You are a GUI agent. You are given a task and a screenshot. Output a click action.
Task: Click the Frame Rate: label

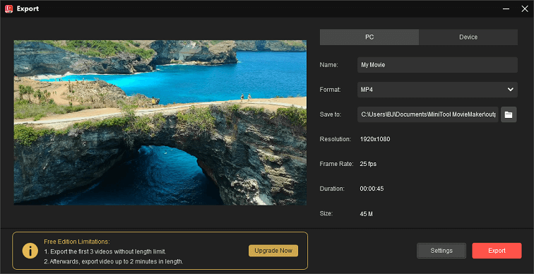336,164
